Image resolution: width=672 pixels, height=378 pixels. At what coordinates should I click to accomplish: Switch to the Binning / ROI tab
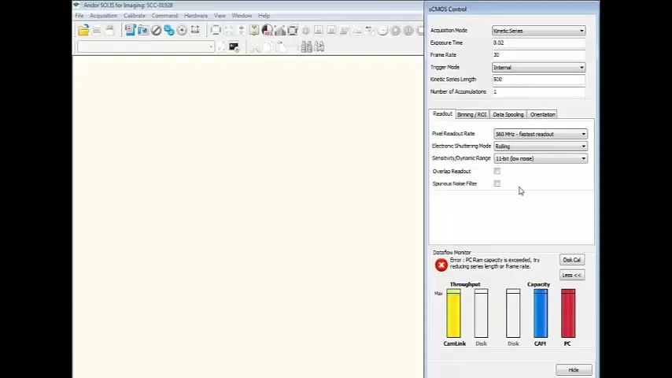472,114
